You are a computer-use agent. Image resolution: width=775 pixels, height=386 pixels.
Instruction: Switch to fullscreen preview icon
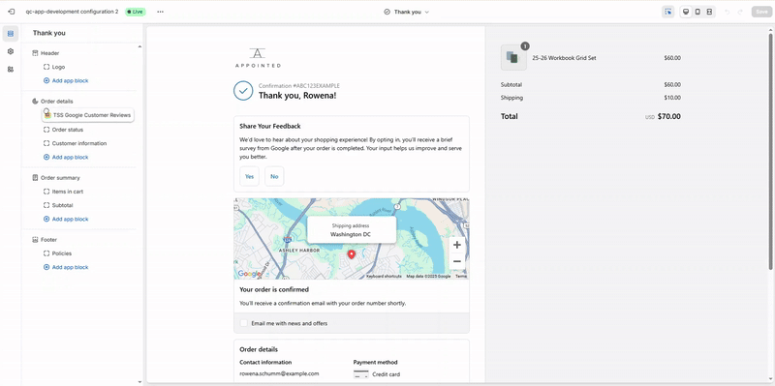[709, 12]
